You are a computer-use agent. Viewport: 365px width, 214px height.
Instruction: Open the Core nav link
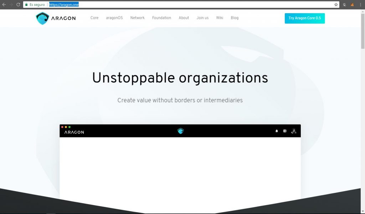pos(94,18)
